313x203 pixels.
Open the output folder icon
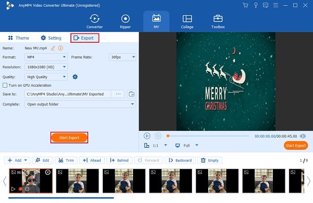point(131,94)
